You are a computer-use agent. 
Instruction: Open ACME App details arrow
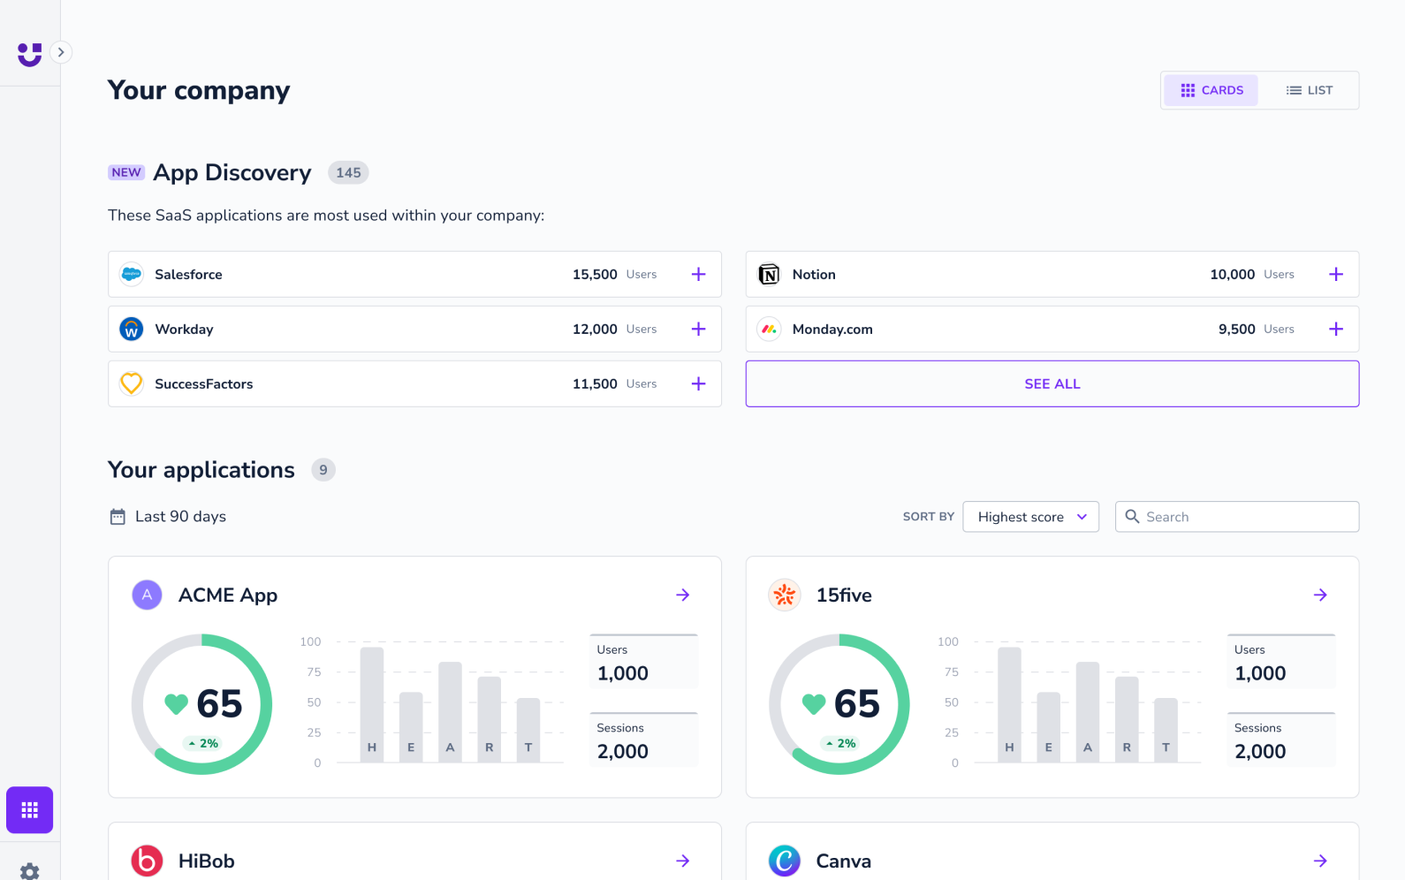[x=682, y=595]
